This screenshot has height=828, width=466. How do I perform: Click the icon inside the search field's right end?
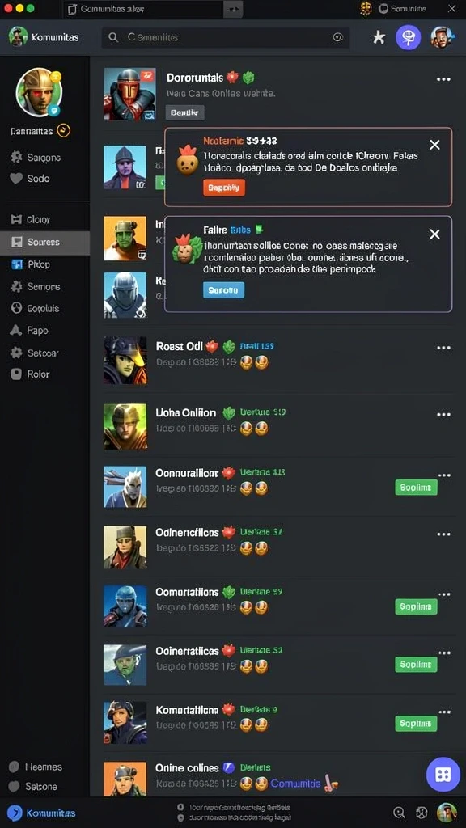coord(338,37)
